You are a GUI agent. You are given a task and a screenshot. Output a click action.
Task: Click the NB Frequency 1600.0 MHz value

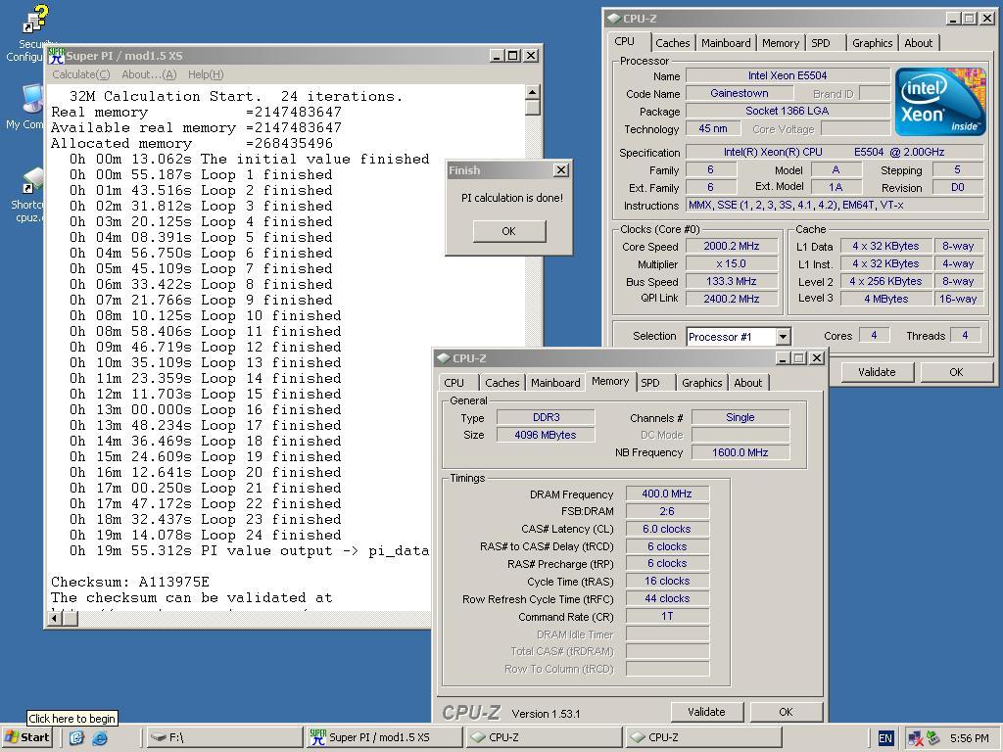pos(740,452)
